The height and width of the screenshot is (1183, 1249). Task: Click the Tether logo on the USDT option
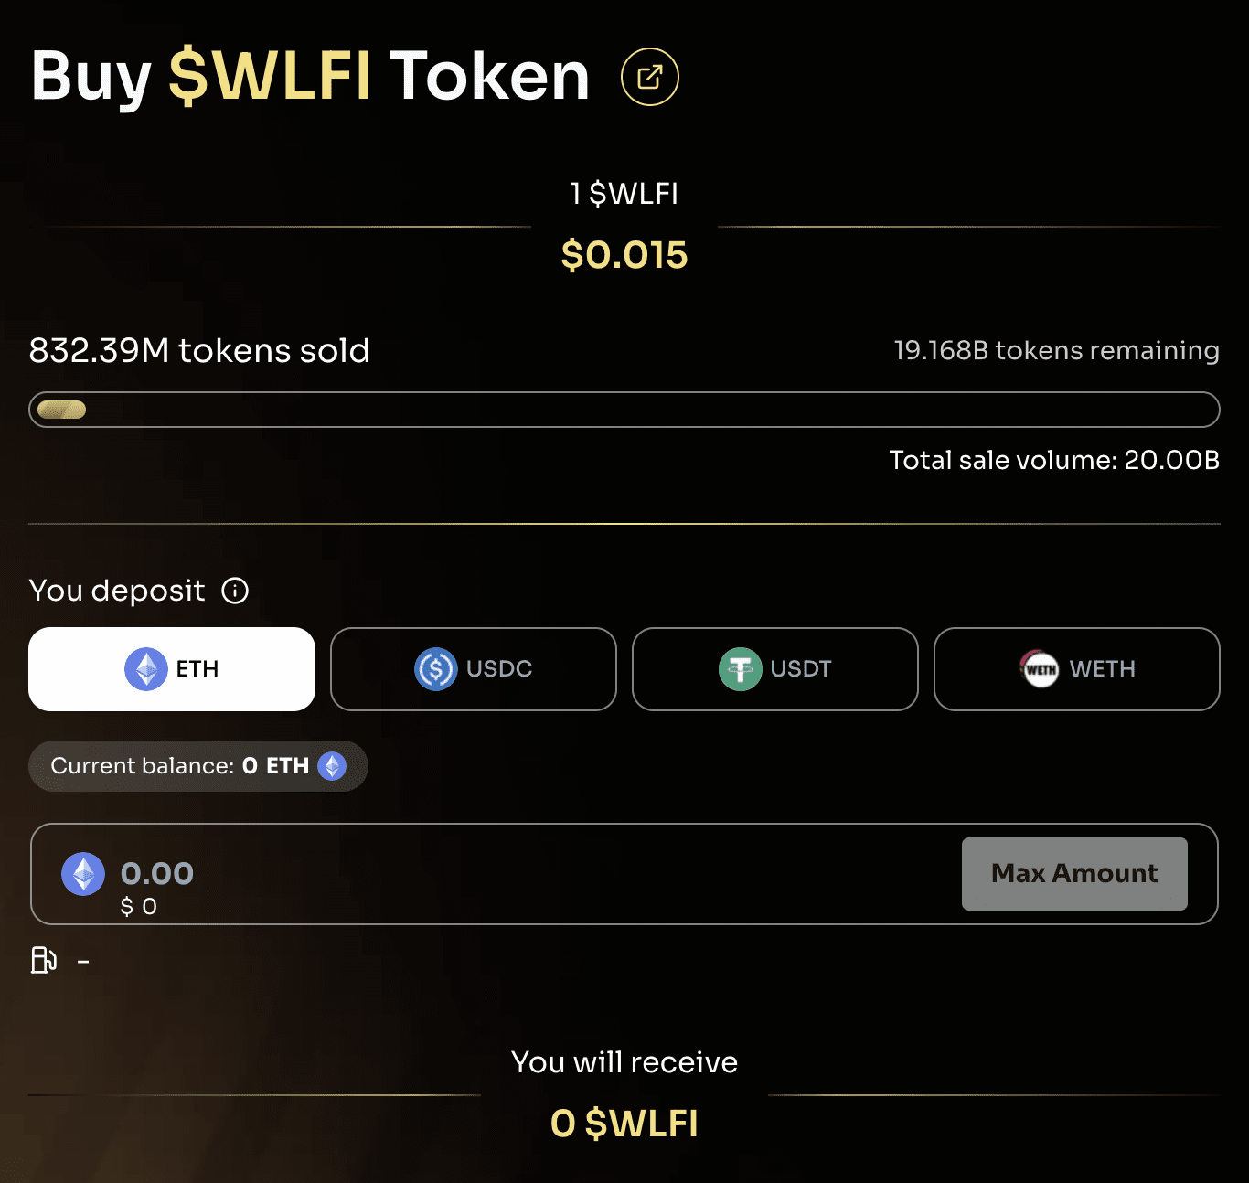pos(742,669)
